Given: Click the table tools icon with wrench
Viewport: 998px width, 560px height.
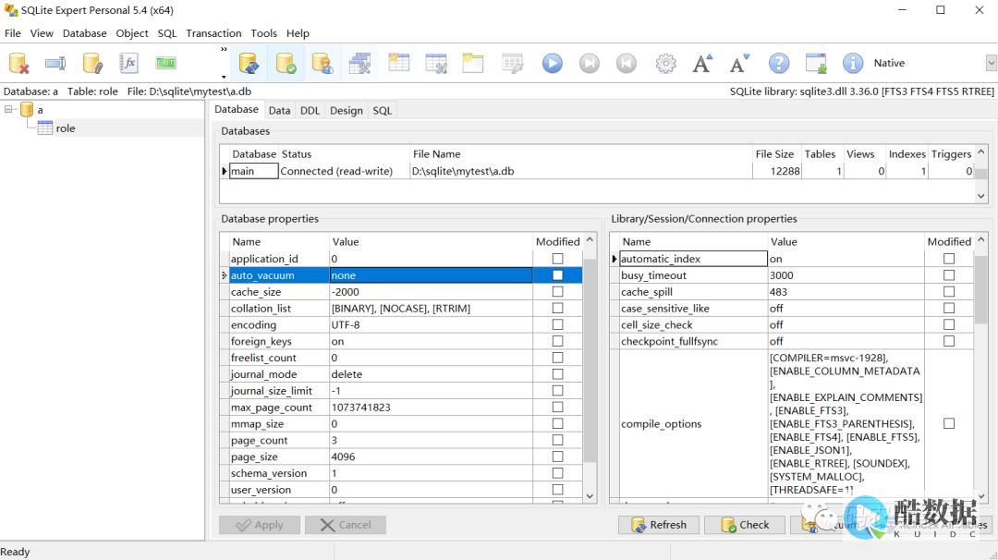Looking at the screenshot, I should 359,63.
